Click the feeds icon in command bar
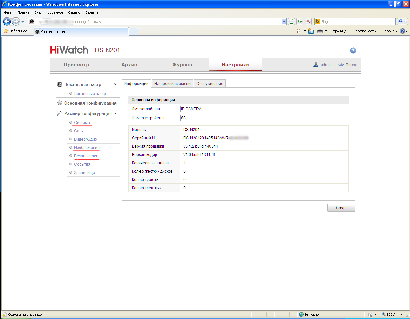This screenshot has height=319, width=410. 311,31
